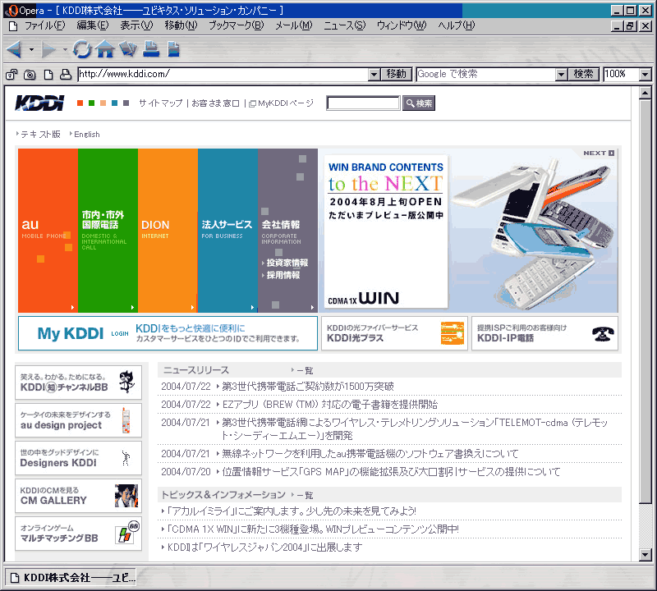Open the DION INTERNET panel
Screen dimensions: 657x591
coord(168,231)
